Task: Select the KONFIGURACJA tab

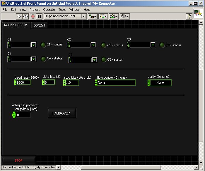Action: coord(16,25)
